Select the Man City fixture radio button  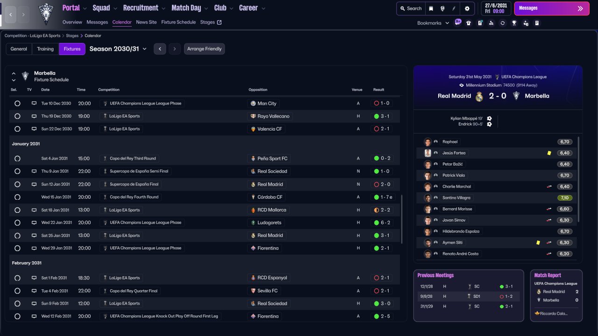[x=17, y=104]
